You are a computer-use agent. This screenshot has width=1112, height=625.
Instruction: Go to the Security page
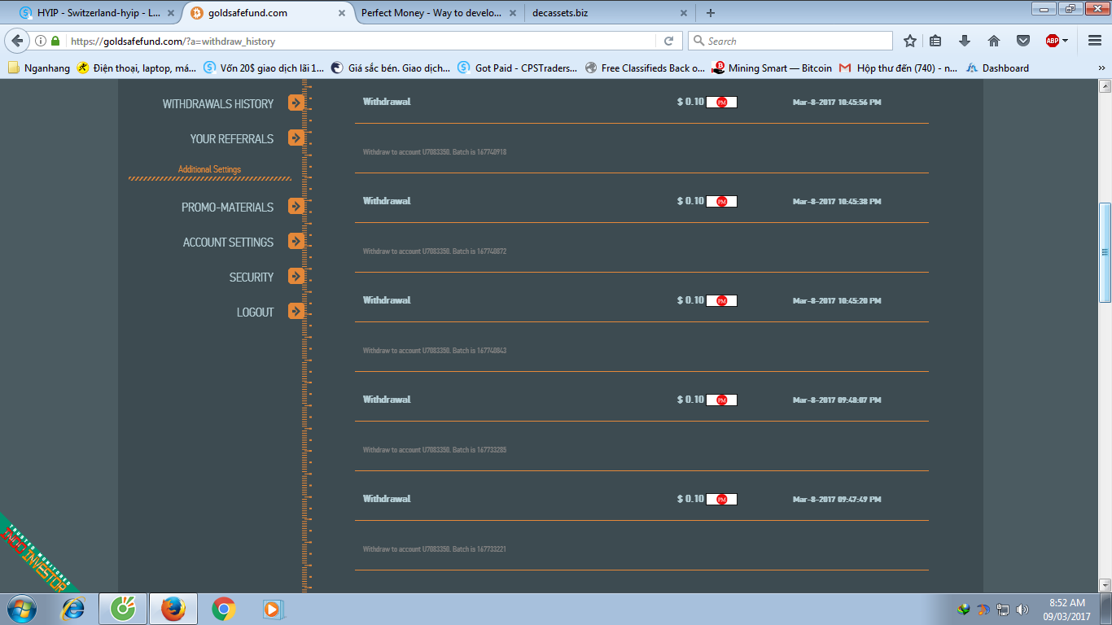[252, 278]
